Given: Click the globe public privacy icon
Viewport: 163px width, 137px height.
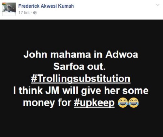Looking at the screenshot, I should (x=35, y=13).
